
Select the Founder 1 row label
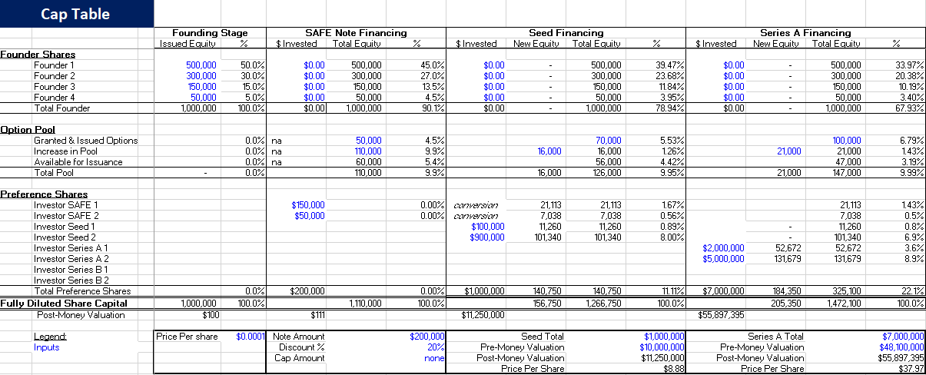click(x=55, y=65)
